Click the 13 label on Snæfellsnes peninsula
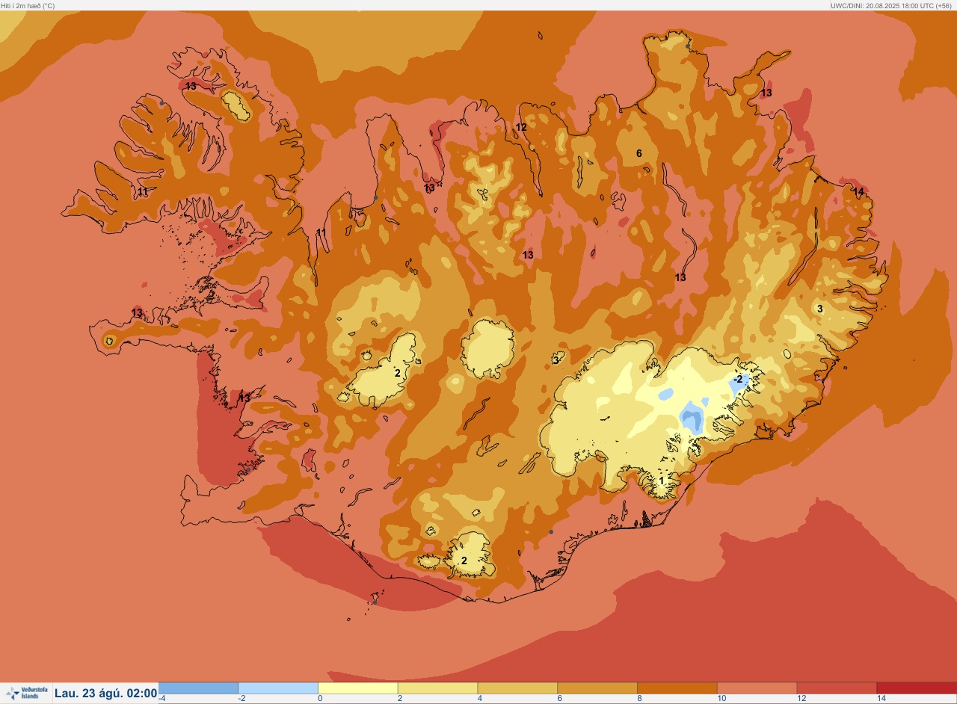Image resolution: width=957 pixels, height=704 pixels. tap(137, 312)
